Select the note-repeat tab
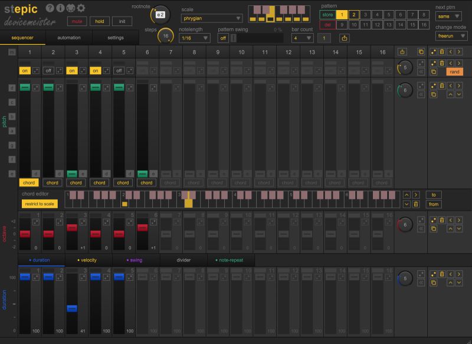This screenshot has width=472, height=344. pos(231,260)
